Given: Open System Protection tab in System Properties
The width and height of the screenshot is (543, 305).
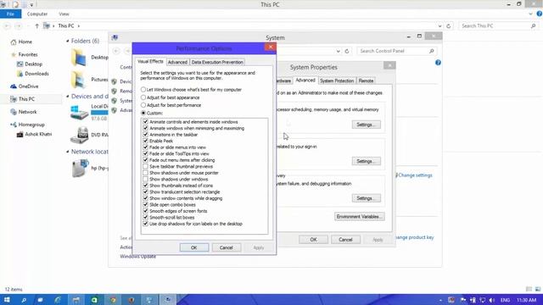Looking at the screenshot, I should (337, 80).
